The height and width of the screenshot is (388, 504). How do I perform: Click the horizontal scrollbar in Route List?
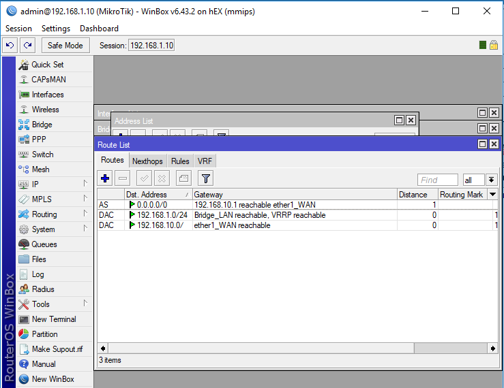pos(261,349)
